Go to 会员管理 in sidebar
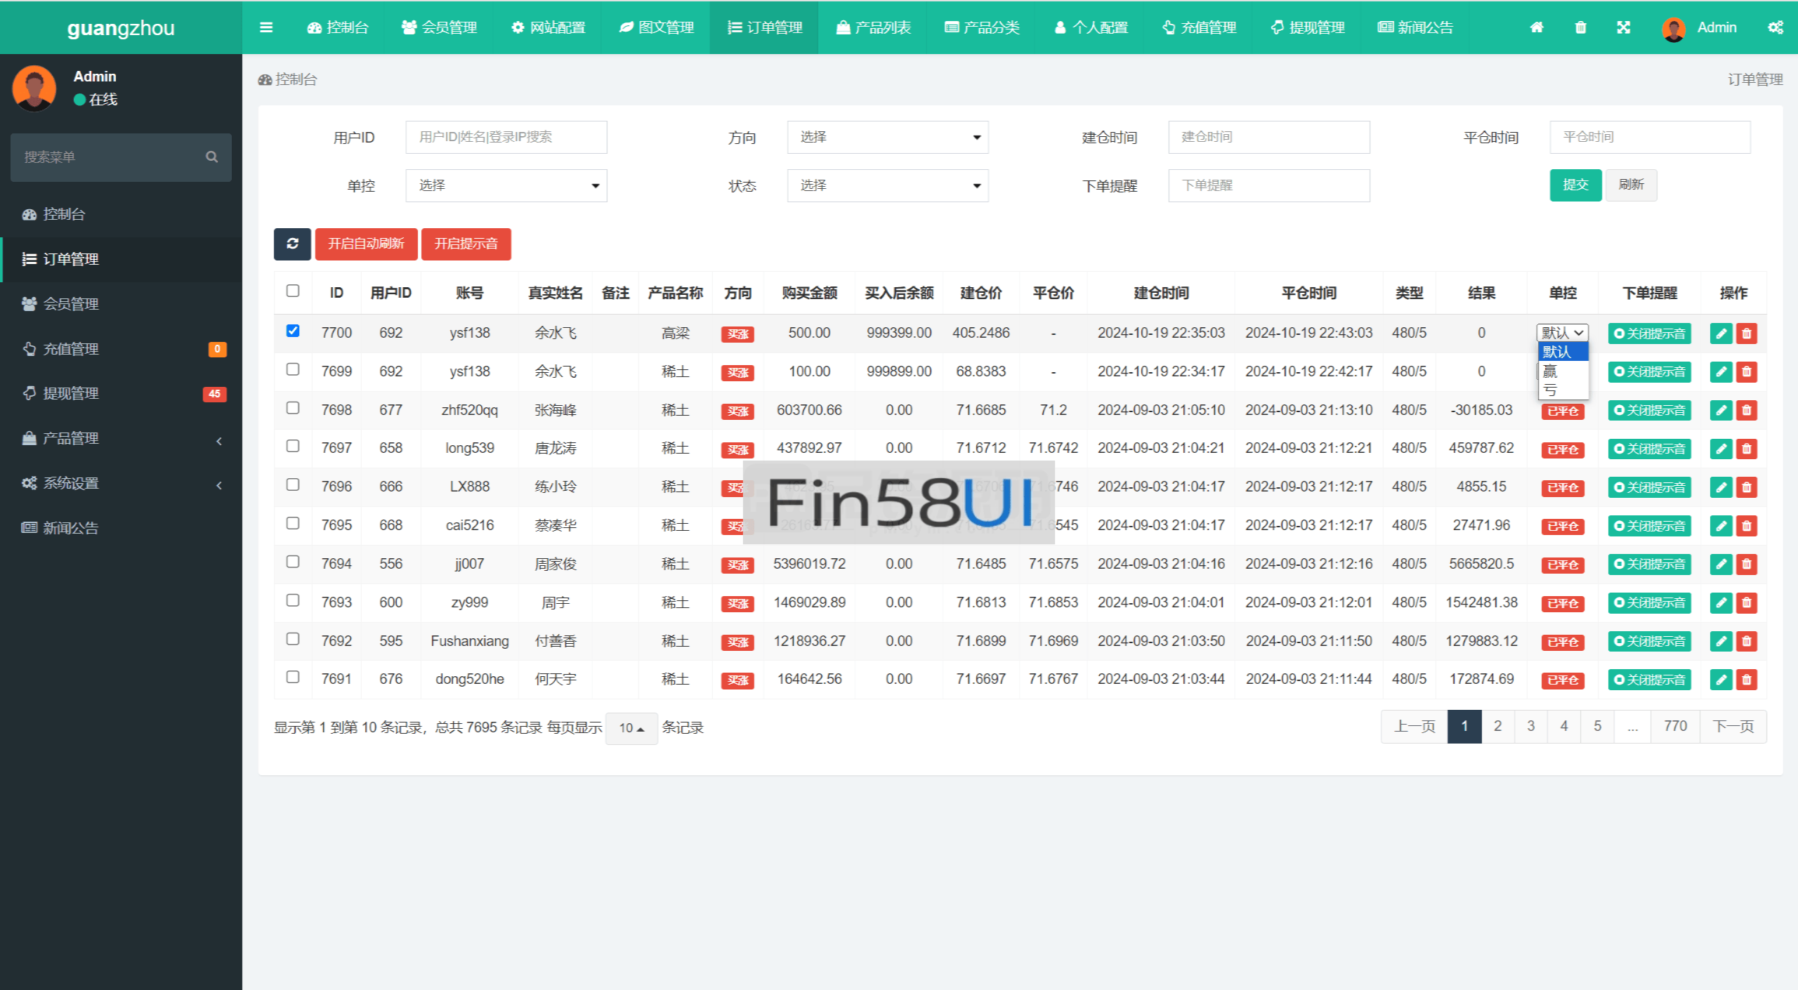Image resolution: width=1798 pixels, height=990 pixels. (x=70, y=304)
